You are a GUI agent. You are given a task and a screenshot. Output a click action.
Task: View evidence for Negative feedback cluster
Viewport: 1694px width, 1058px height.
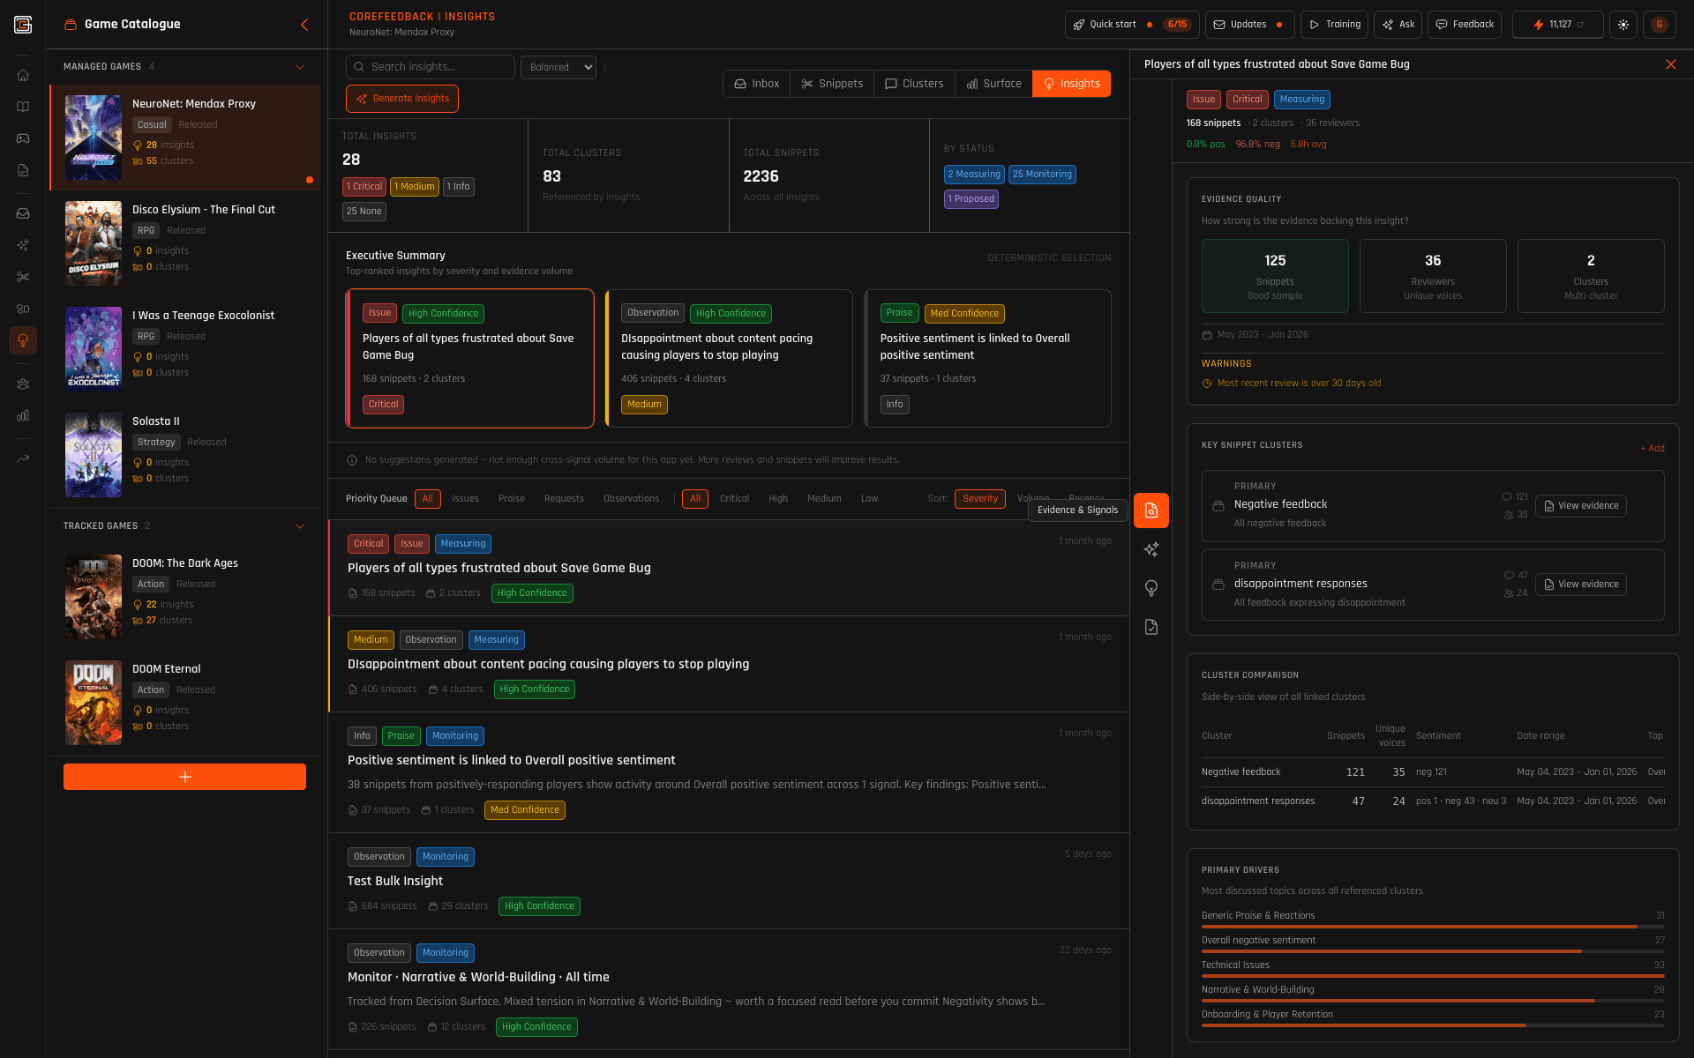click(x=1580, y=506)
